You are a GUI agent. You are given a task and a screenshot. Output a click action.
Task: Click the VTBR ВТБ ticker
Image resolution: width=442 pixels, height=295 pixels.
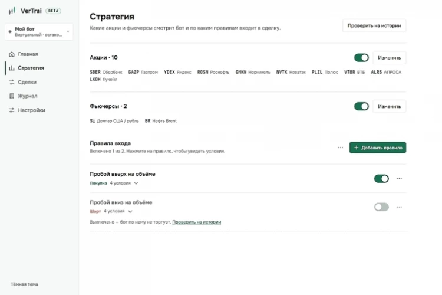(x=355, y=72)
